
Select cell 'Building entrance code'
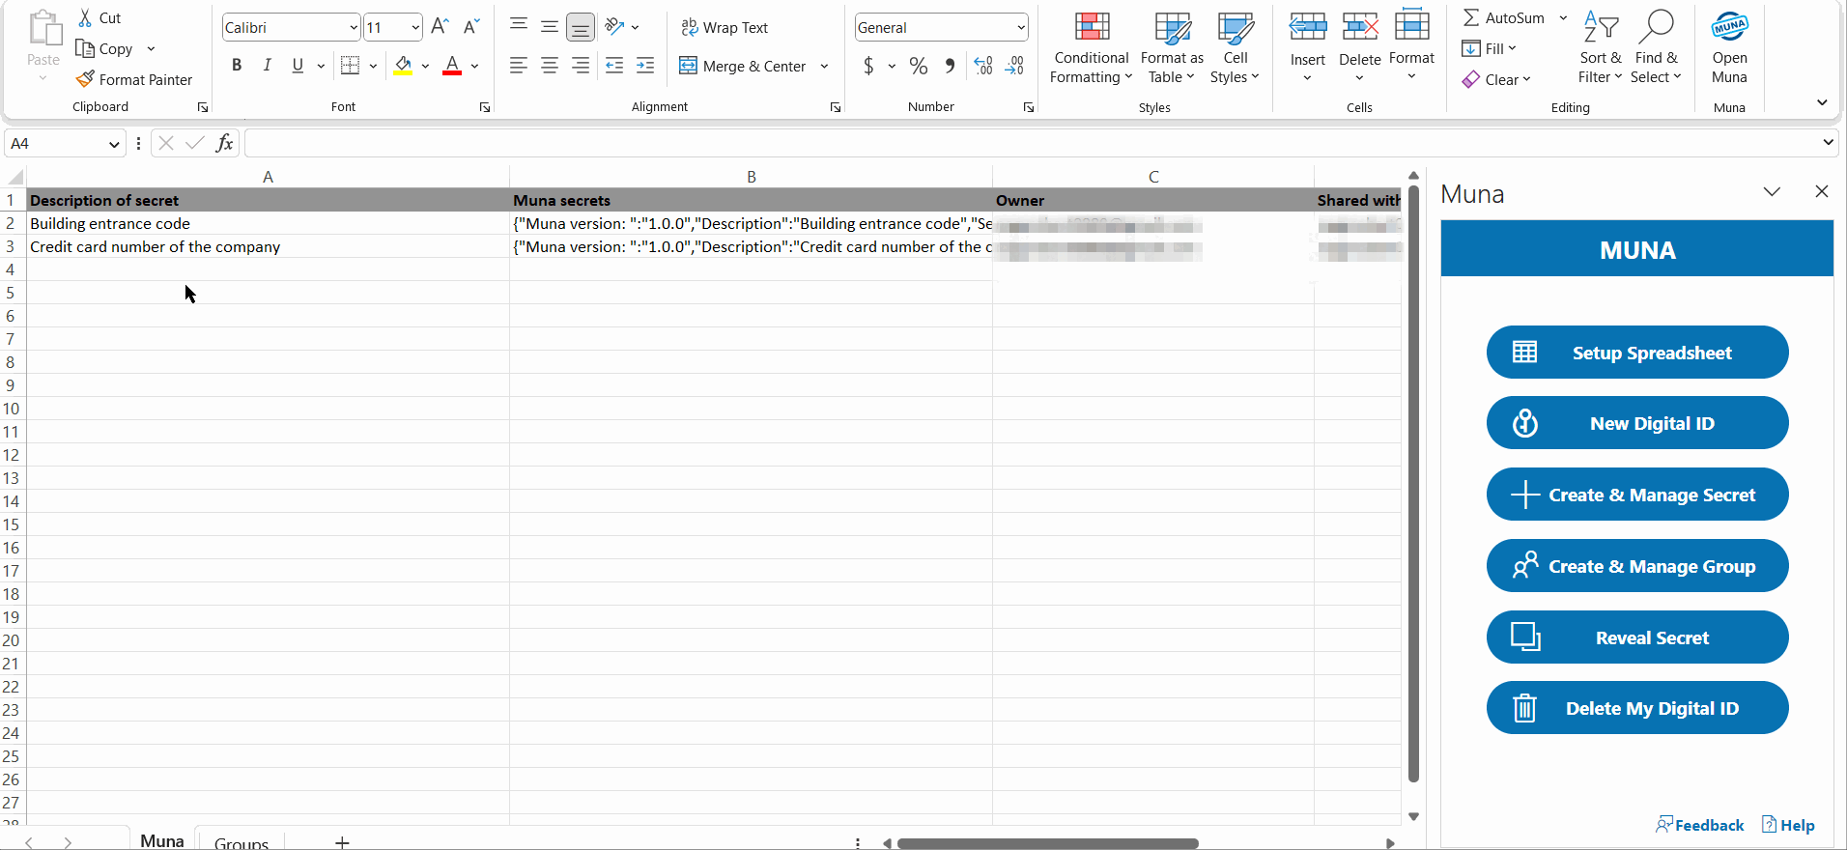pos(268,223)
